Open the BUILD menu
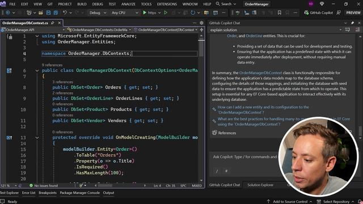The image size is (363, 204). coord(82,4)
